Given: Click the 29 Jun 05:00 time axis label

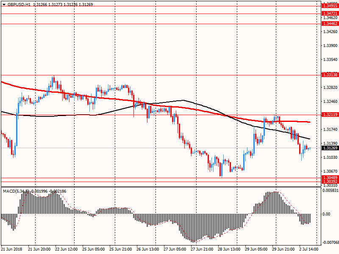Looking at the screenshot, I should click(256, 249).
